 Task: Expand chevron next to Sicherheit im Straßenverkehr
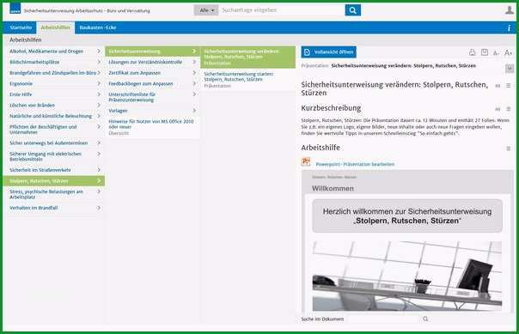[99, 170]
